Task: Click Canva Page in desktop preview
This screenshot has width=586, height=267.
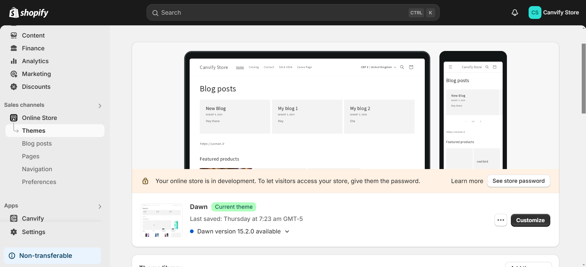Action: click(x=304, y=67)
